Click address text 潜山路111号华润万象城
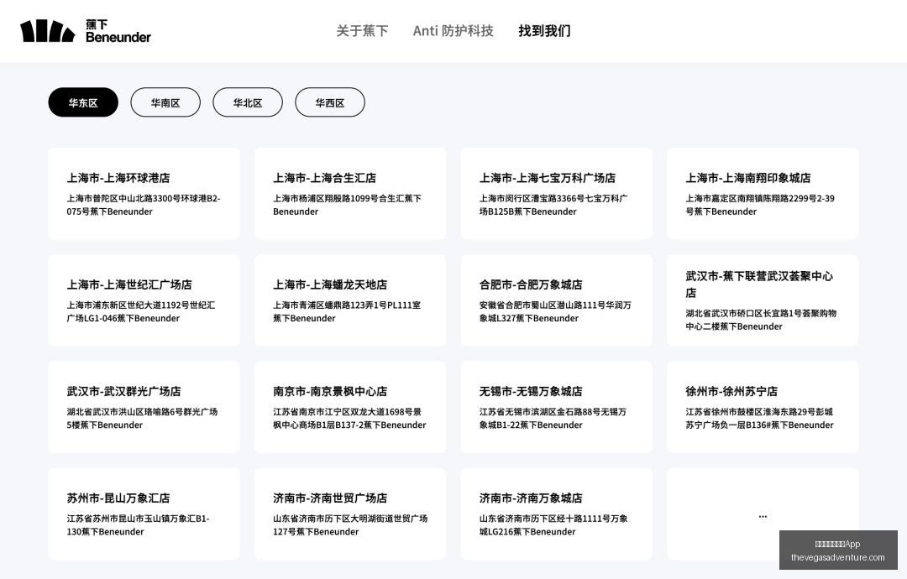 (555, 311)
